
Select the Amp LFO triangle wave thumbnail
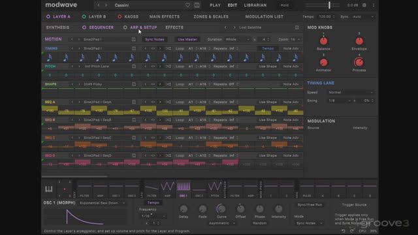pos(167,189)
